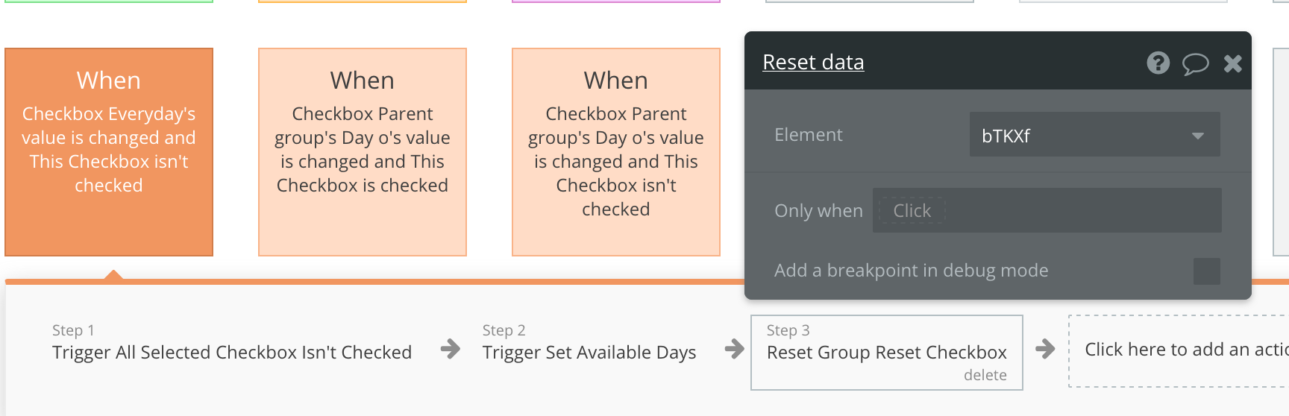Toggle the debug mode breakpoint checkbox
This screenshot has width=1289, height=416.
tap(1206, 271)
